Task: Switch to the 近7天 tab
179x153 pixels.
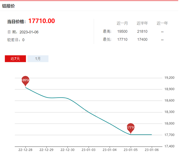Action: (15, 59)
